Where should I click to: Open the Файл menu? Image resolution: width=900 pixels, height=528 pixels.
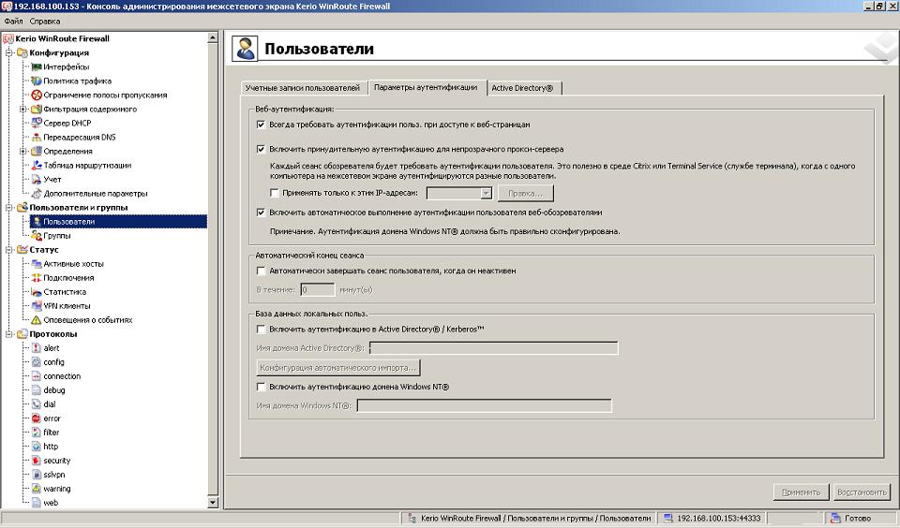[13, 22]
